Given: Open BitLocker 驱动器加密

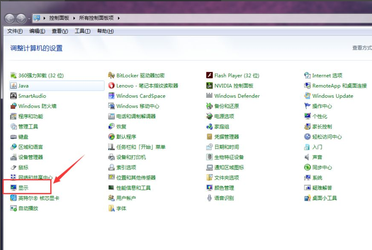Looking at the screenshot, I should [140, 75].
